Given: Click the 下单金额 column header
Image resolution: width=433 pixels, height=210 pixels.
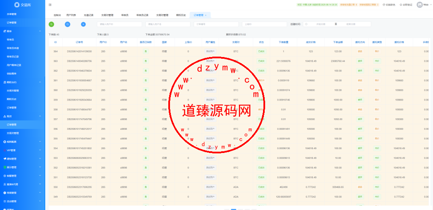Looking at the screenshot, I should (338, 42).
